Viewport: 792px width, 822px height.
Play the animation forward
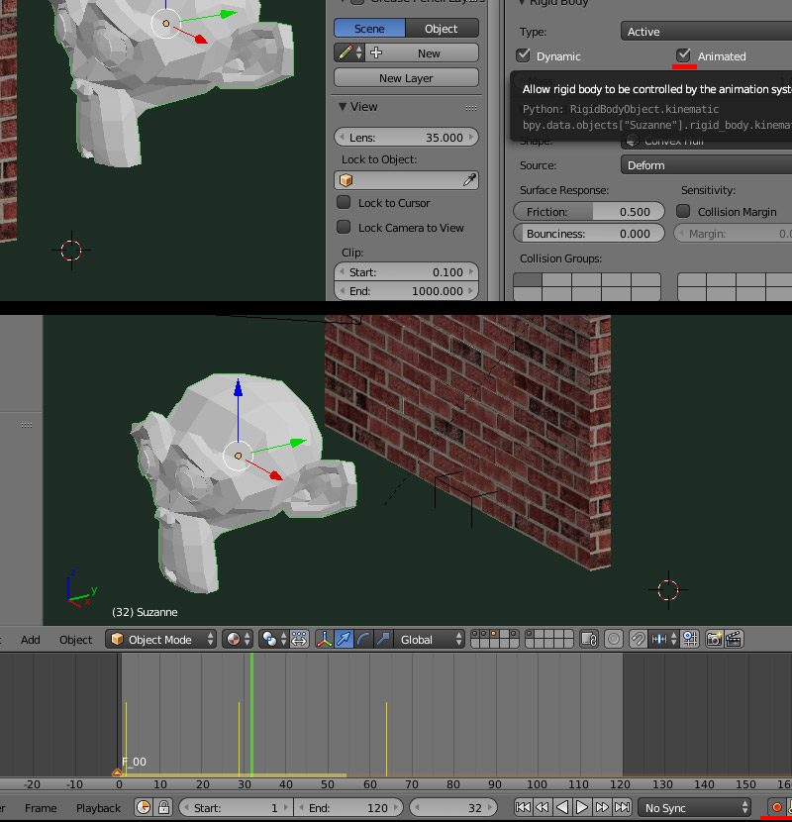[582, 807]
